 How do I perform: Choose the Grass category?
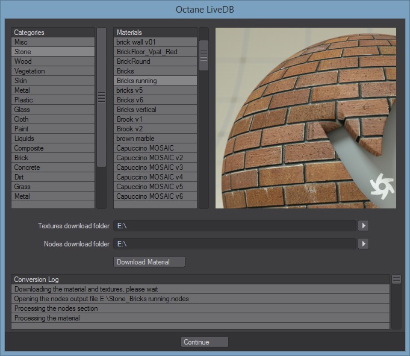coord(53,187)
